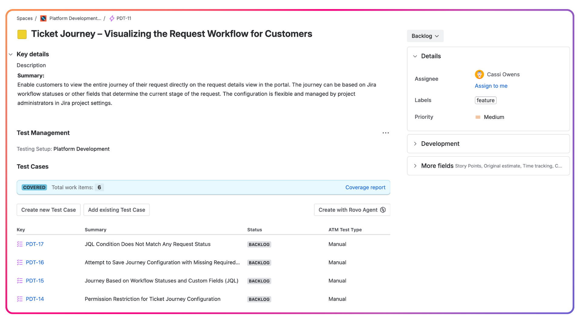Click the test case icon beside PDT-14
The width and height of the screenshot is (581, 322).
(20, 299)
